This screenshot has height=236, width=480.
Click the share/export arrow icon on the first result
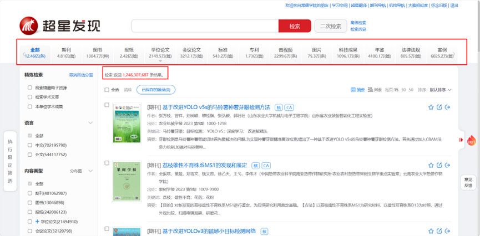point(447,107)
